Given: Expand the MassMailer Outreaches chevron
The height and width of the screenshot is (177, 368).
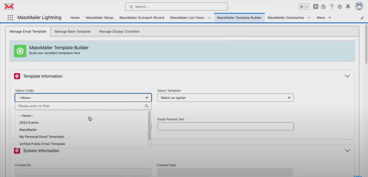Looking at the screenshot, I should tap(309, 18).
